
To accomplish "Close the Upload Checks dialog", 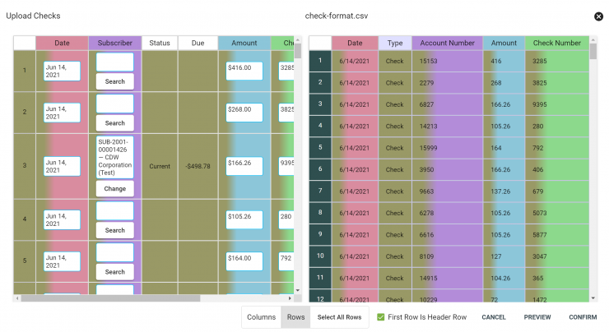I will 598,16.
